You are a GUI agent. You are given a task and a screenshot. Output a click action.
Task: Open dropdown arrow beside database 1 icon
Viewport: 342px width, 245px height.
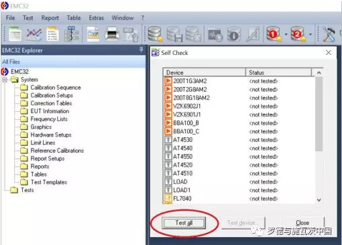(286, 34)
